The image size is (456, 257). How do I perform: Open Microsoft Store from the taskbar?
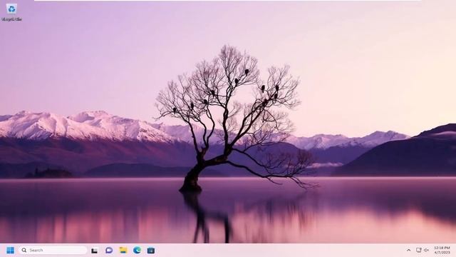click(x=151, y=251)
